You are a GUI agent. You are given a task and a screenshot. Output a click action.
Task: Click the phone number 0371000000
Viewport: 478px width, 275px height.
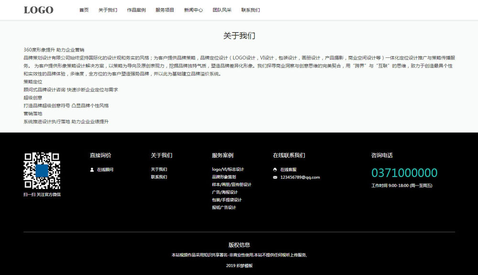coord(404,173)
